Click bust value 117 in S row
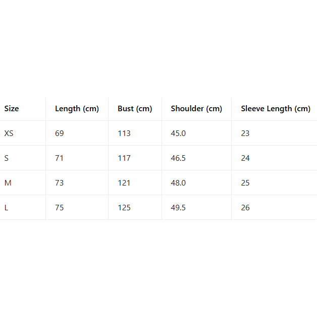This screenshot has height=318, width=317. tap(124, 158)
